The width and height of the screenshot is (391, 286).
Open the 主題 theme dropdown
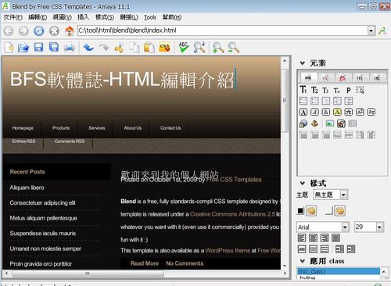[343, 195]
